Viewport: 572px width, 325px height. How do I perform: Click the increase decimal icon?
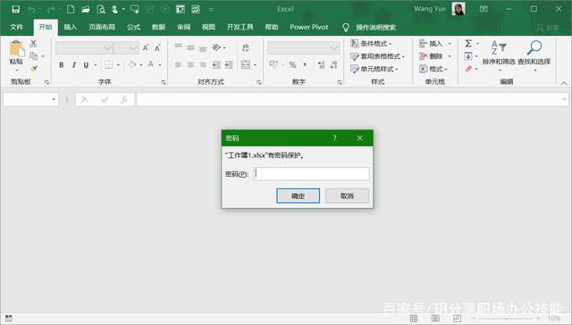[321, 65]
